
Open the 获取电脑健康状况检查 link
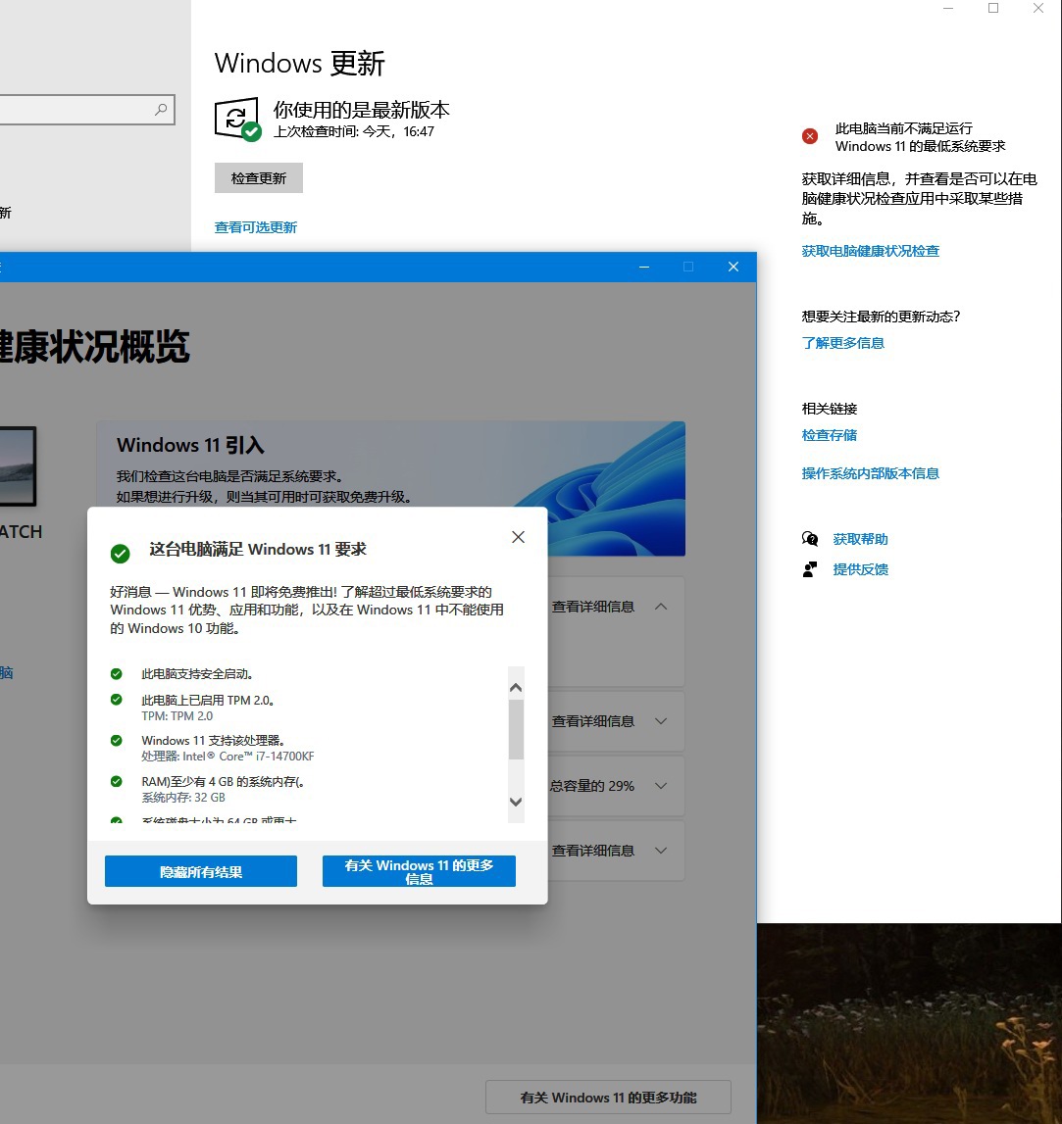point(871,251)
